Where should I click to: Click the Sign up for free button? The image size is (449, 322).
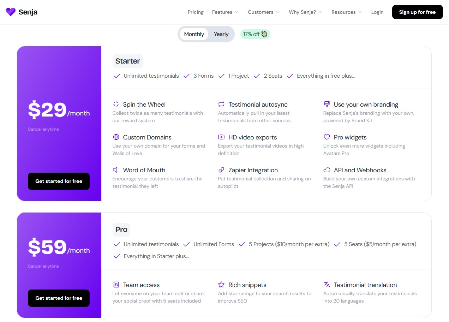pyautogui.click(x=417, y=12)
